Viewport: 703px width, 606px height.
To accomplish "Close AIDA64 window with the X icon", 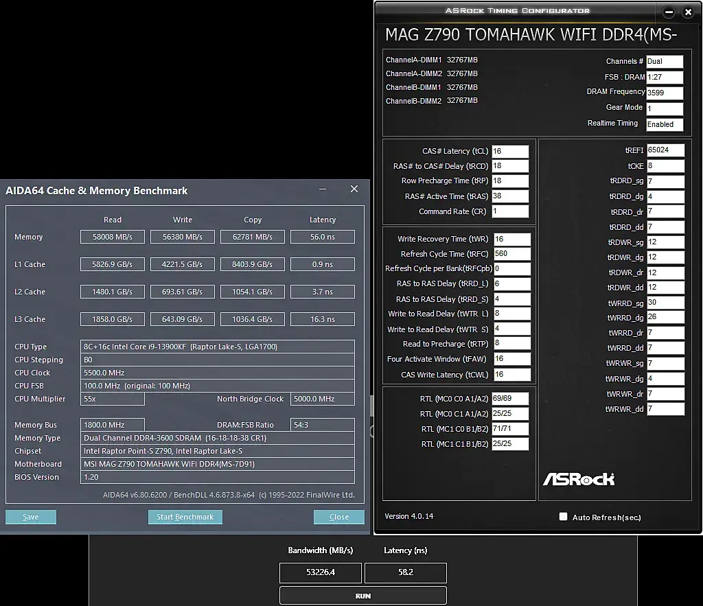I will (x=354, y=189).
